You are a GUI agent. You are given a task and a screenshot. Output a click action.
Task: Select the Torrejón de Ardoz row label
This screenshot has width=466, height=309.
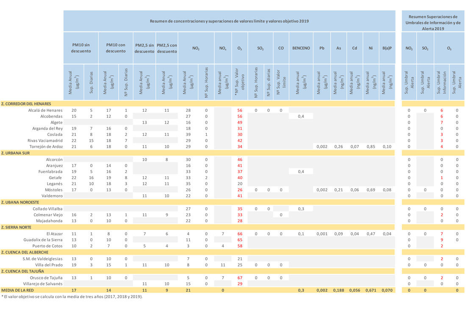tap(45, 147)
